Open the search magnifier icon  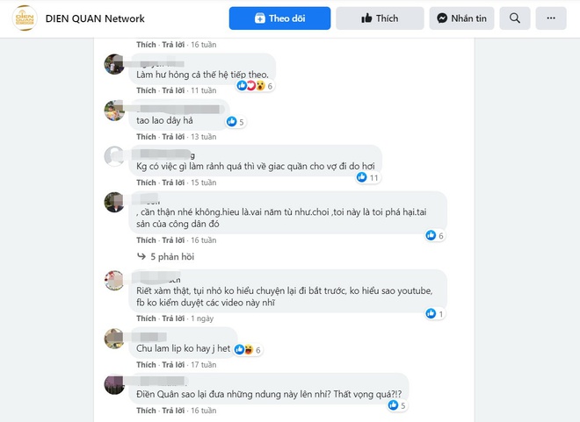tap(514, 18)
